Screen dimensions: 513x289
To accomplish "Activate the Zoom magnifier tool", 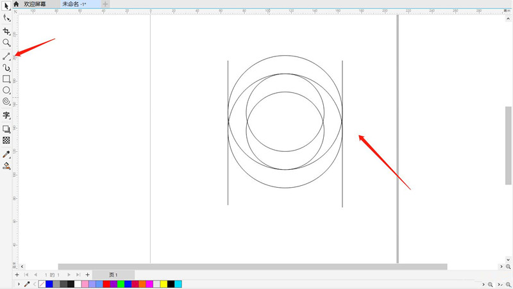I will [x=6, y=43].
